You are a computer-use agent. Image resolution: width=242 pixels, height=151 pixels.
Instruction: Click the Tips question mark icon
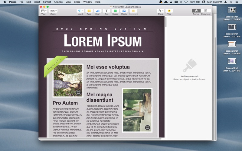pyautogui.click(x=169, y=11)
